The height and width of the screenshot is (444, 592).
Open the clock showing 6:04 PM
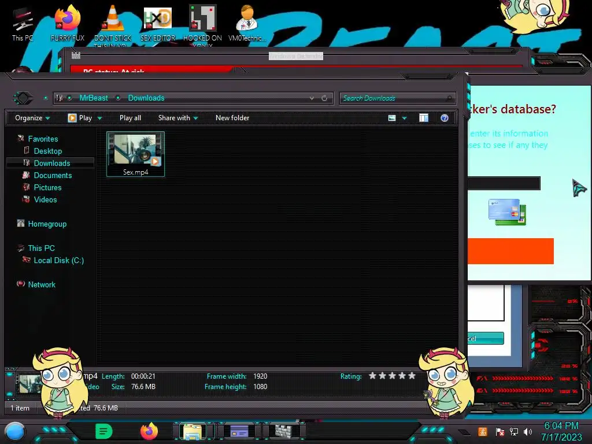tap(561, 431)
